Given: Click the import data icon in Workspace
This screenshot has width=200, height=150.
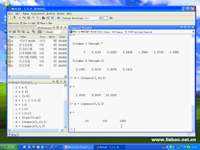Looking at the screenshot, I should [x=19, y=32].
